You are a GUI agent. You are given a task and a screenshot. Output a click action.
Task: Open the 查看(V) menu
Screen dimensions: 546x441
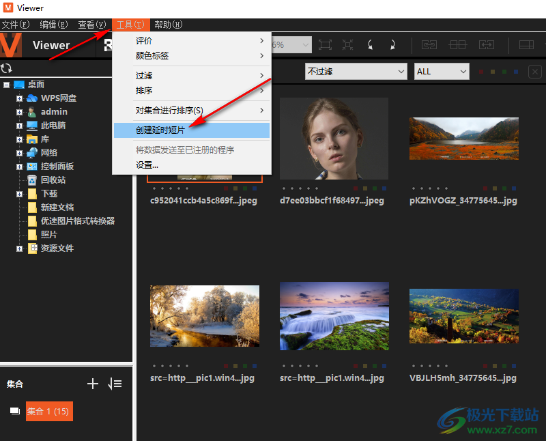(92, 25)
